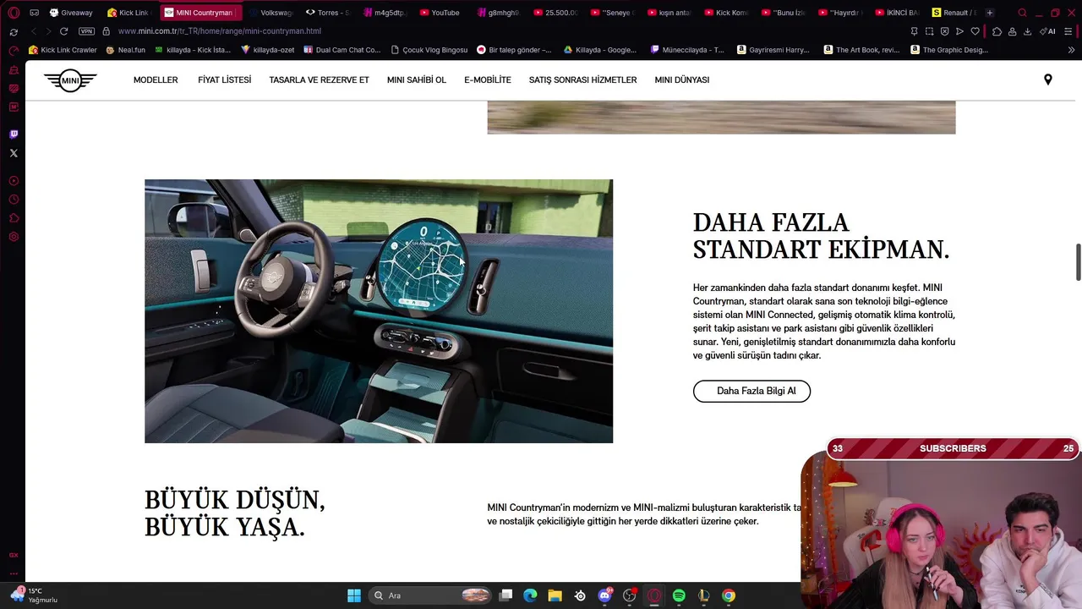The image size is (1082, 609).
Task: Click the Windows taskbar search box
Action: click(432, 595)
